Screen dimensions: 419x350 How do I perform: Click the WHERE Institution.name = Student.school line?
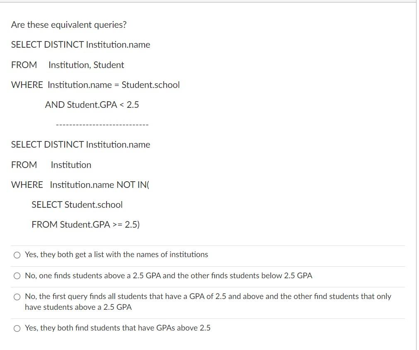pyautogui.click(x=95, y=85)
